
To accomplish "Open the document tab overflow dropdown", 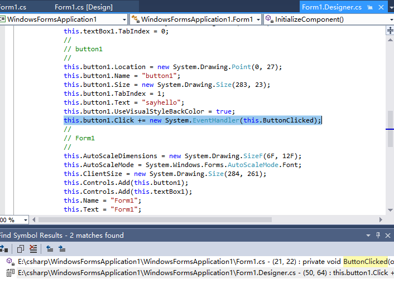I will 391,8.
